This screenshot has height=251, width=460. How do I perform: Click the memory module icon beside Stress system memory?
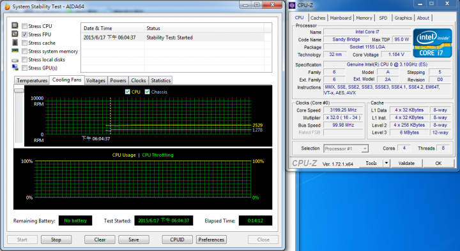click(15, 50)
